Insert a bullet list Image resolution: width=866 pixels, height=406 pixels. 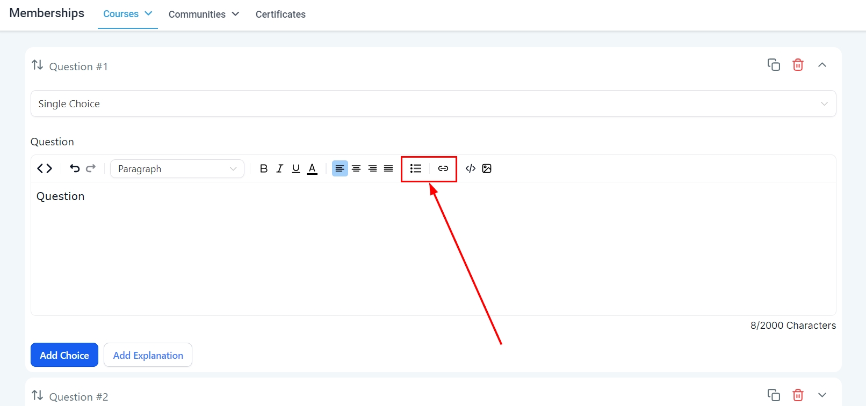pyautogui.click(x=415, y=168)
